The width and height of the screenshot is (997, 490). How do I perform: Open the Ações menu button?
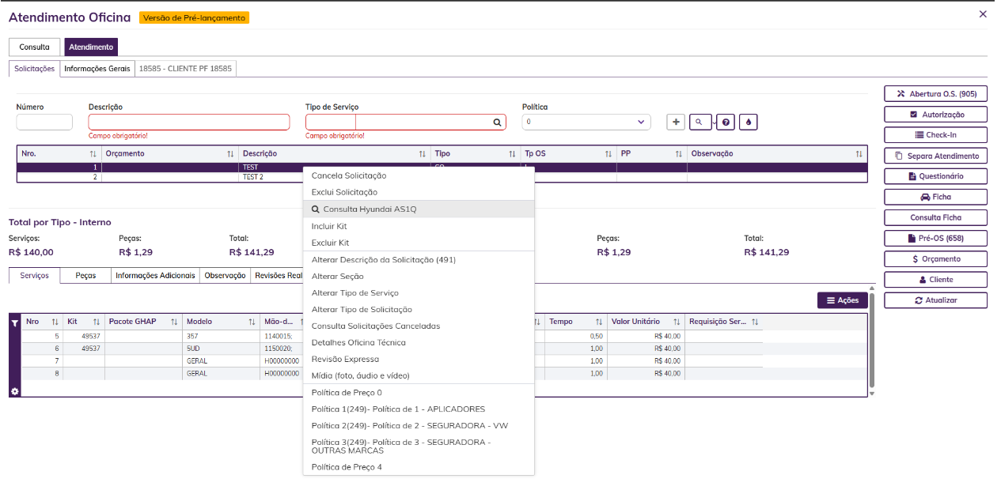pyautogui.click(x=843, y=300)
